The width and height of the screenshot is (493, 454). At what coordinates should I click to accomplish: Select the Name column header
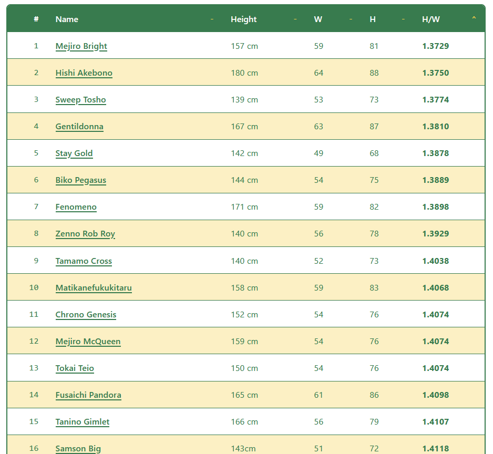[67, 19]
